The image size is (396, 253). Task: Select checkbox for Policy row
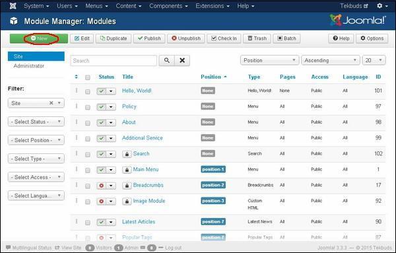pos(88,107)
